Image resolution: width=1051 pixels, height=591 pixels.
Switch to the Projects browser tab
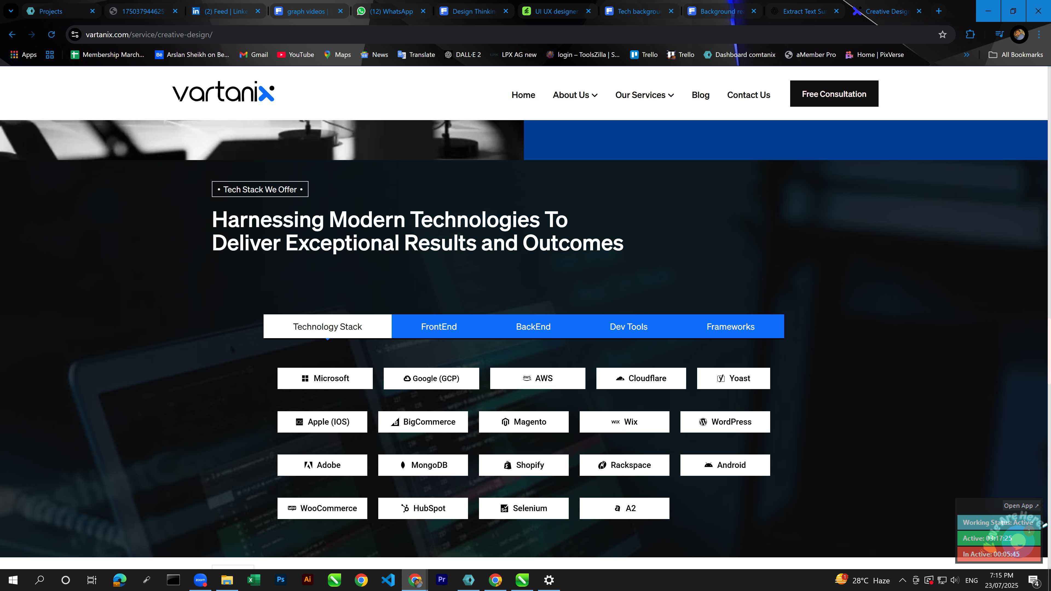[x=61, y=11]
